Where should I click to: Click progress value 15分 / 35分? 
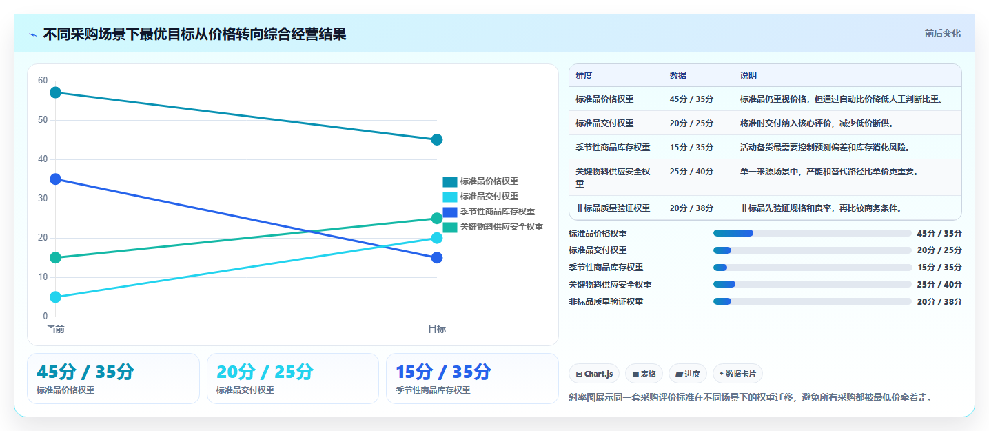[939, 268]
